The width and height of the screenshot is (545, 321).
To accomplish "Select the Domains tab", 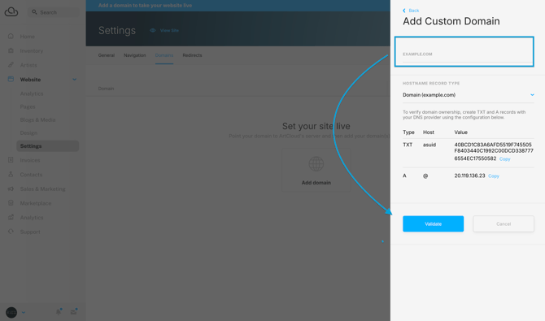I will [x=164, y=55].
